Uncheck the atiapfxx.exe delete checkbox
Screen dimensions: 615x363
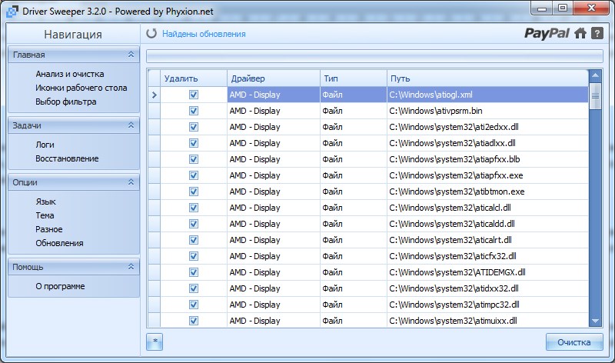pos(194,175)
